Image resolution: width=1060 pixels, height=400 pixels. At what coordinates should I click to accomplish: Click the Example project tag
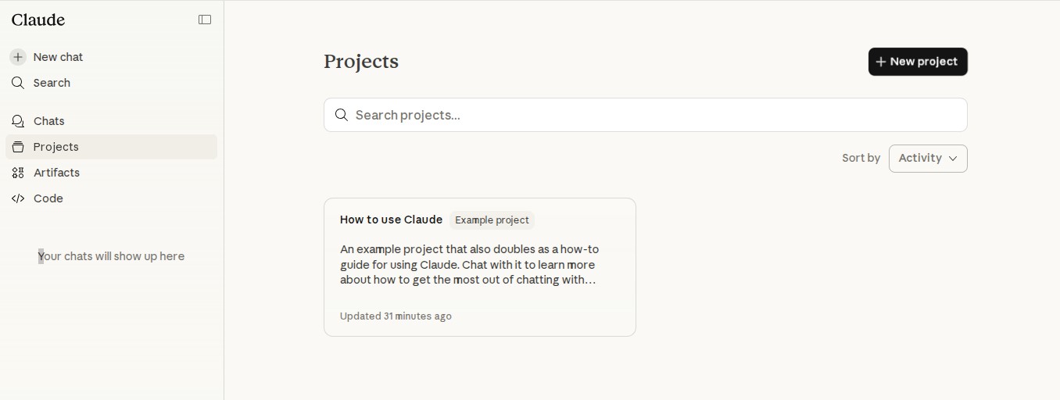pos(492,220)
